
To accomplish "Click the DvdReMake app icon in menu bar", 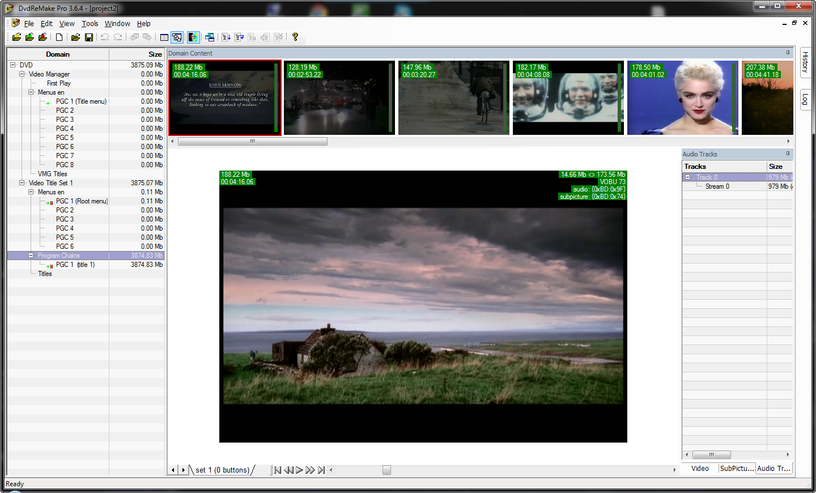I will 15,23.
